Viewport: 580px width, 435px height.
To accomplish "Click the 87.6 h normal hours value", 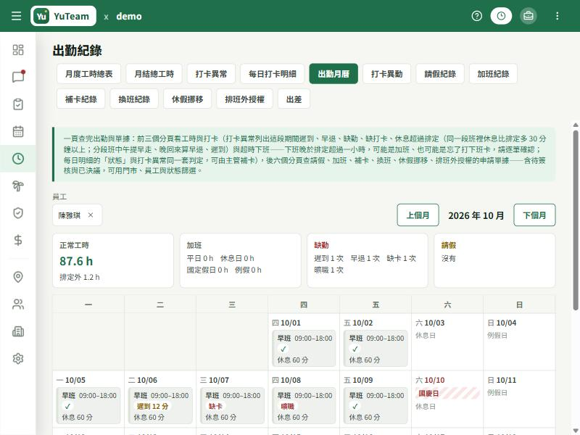I will tap(76, 261).
